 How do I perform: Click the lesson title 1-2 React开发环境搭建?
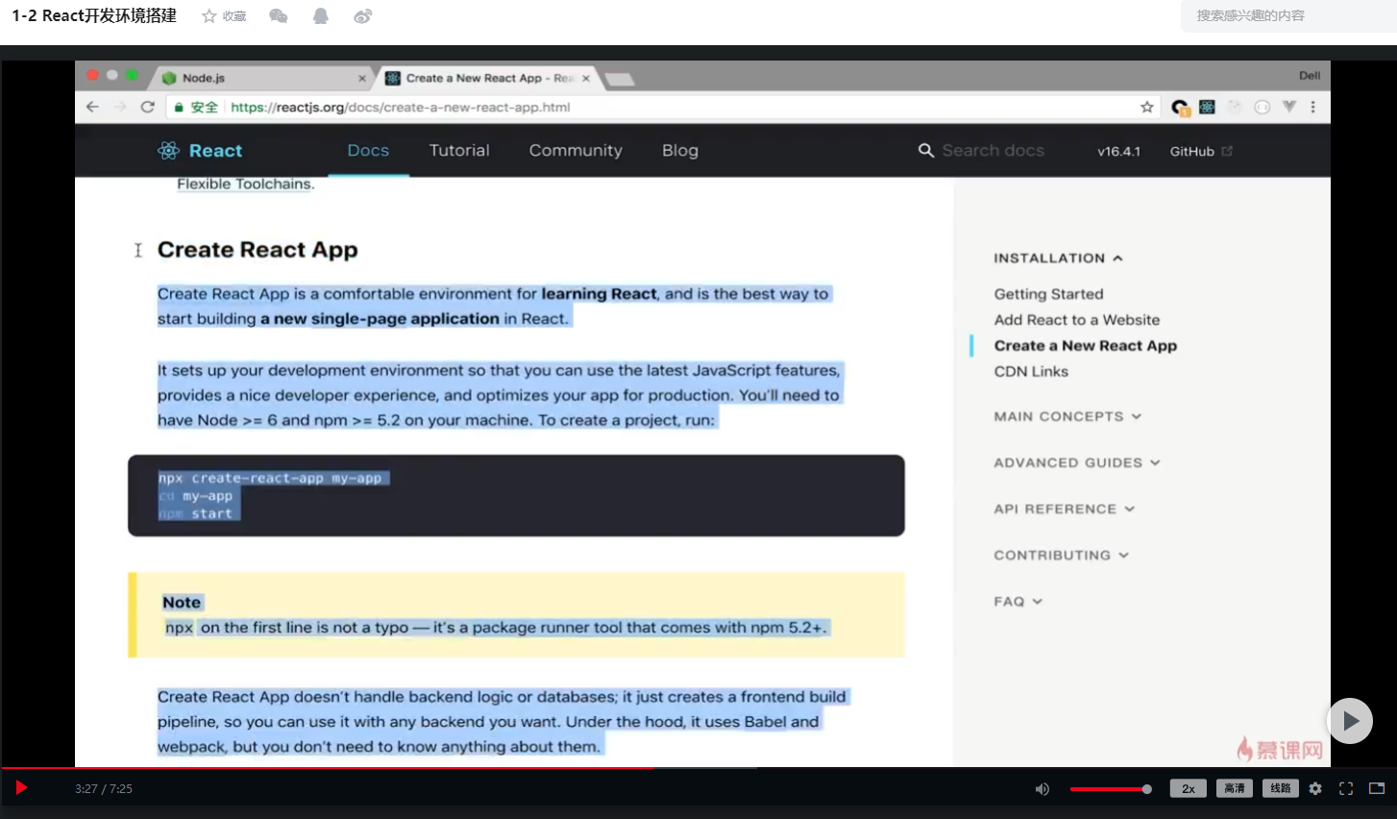(94, 15)
